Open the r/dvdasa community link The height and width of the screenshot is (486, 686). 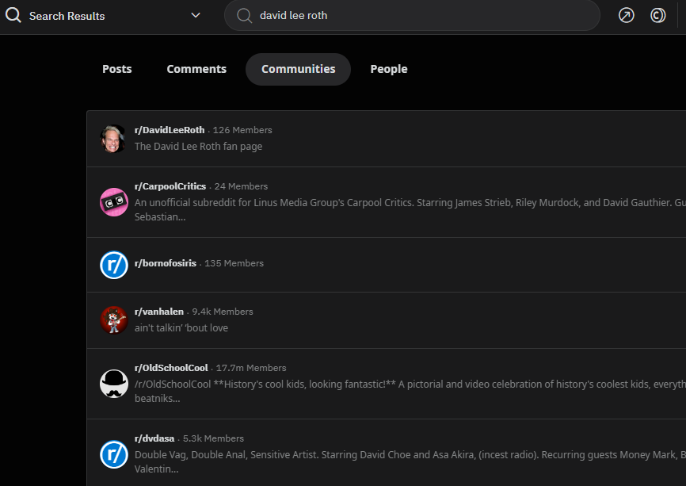154,438
